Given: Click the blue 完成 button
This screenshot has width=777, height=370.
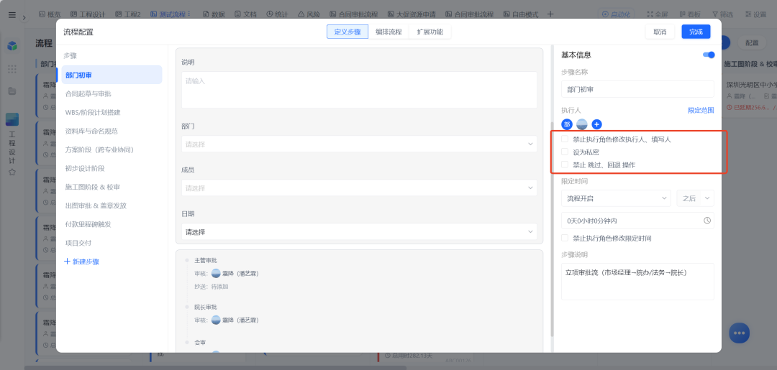Looking at the screenshot, I should pyautogui.click(x=696, y=32).
